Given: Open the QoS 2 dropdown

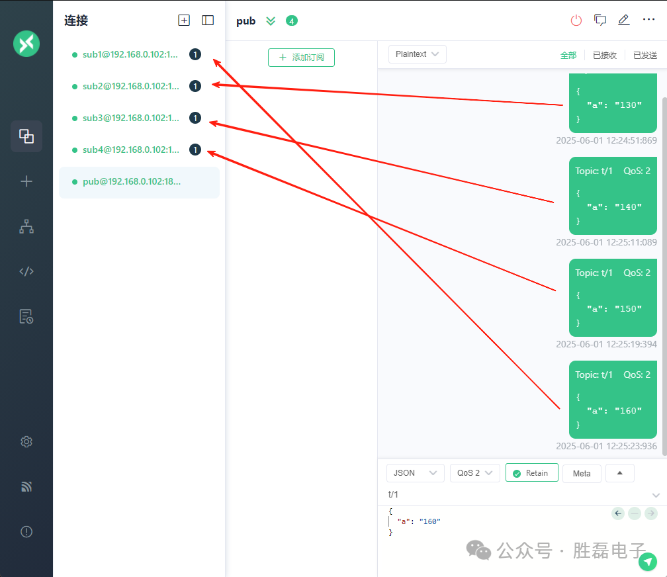Looking at the screenshot, I should [474, 472].
